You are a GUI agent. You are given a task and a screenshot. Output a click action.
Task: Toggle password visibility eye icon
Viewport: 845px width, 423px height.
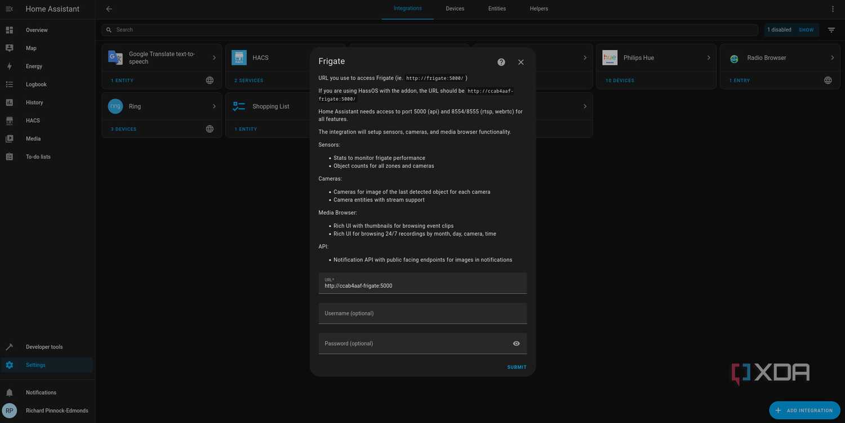click(516, 344)
